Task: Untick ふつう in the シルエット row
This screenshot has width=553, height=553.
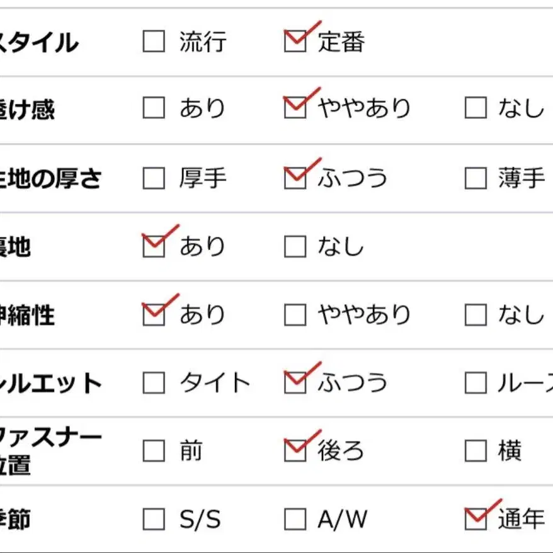Action: pos(295,383)
